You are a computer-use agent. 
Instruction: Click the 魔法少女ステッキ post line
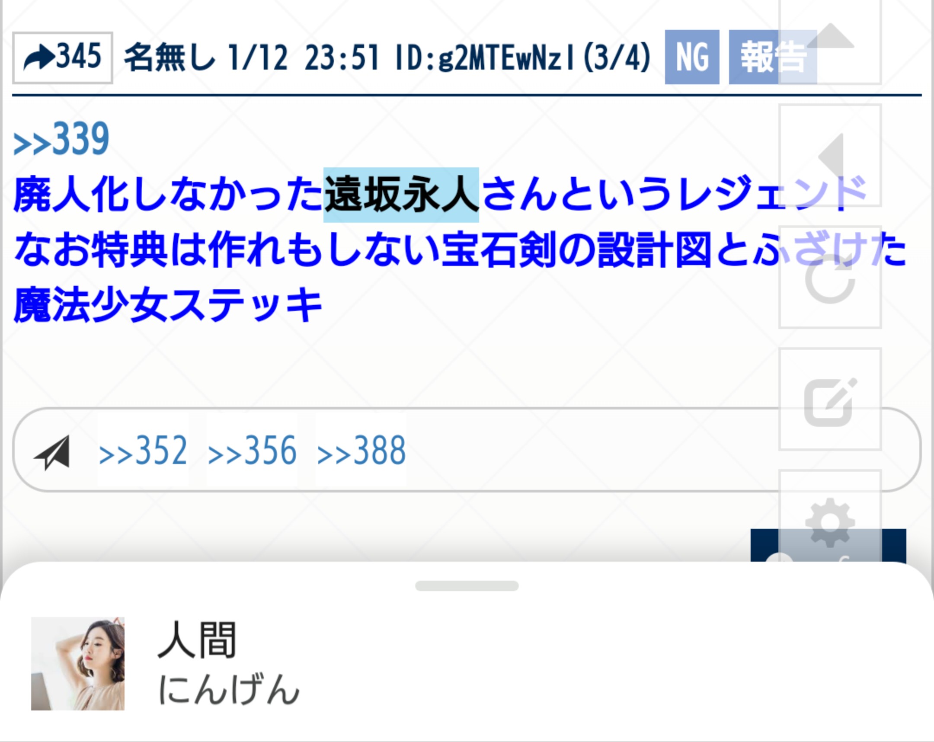pos(168,304)
